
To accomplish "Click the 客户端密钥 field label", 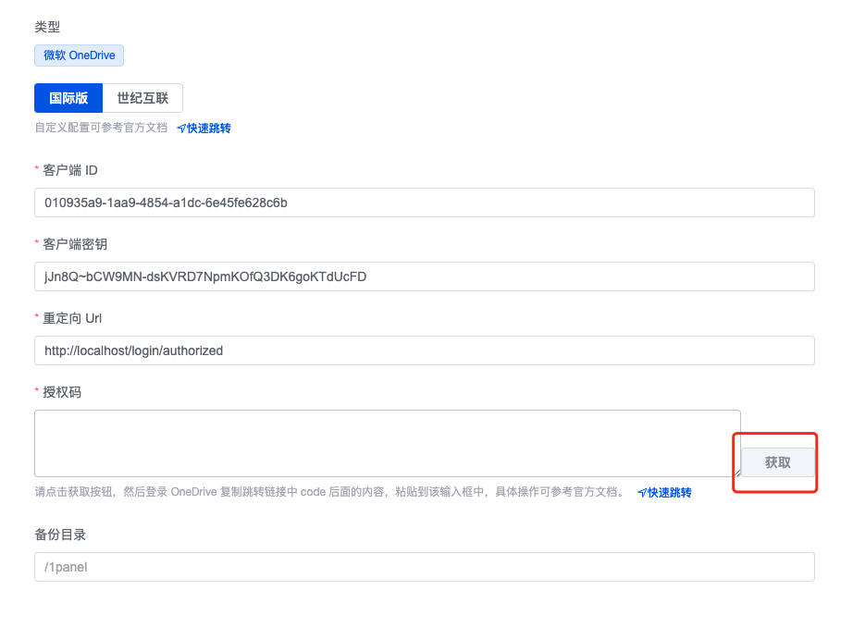I will [75, 245].
